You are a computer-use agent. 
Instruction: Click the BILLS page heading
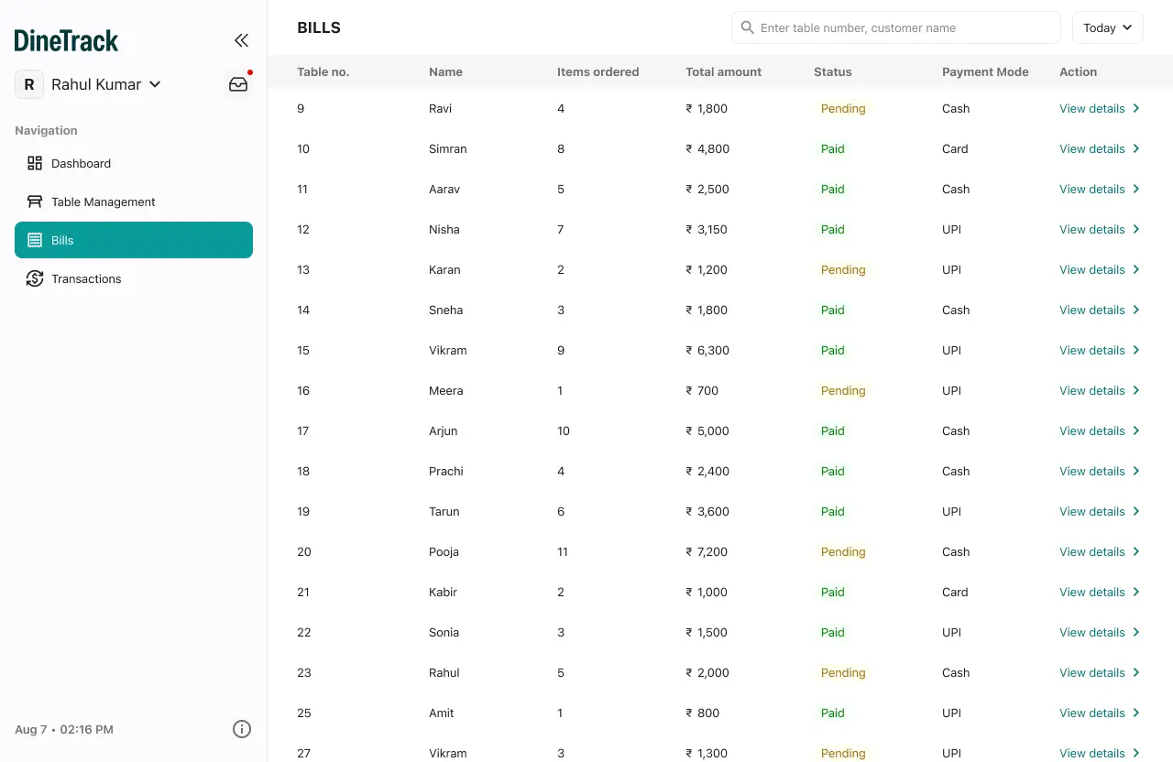pos(319,27)
